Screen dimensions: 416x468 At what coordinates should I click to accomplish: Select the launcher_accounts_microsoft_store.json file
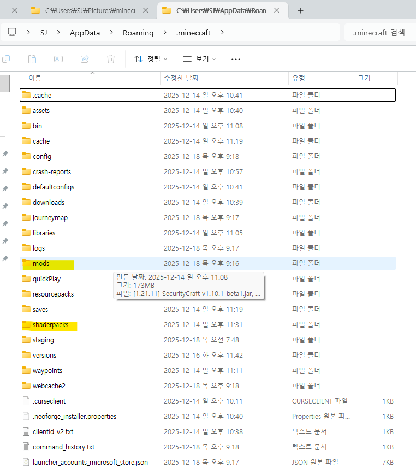(207, 462)
